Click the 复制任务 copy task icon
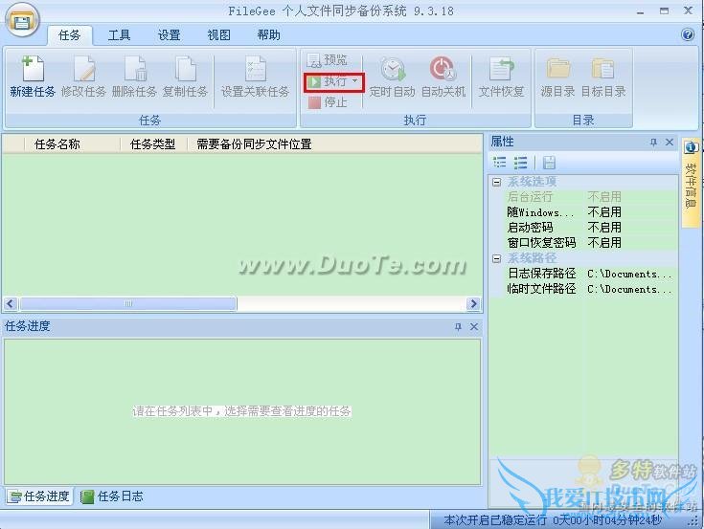The image size is (704, 529). (185, 77)
